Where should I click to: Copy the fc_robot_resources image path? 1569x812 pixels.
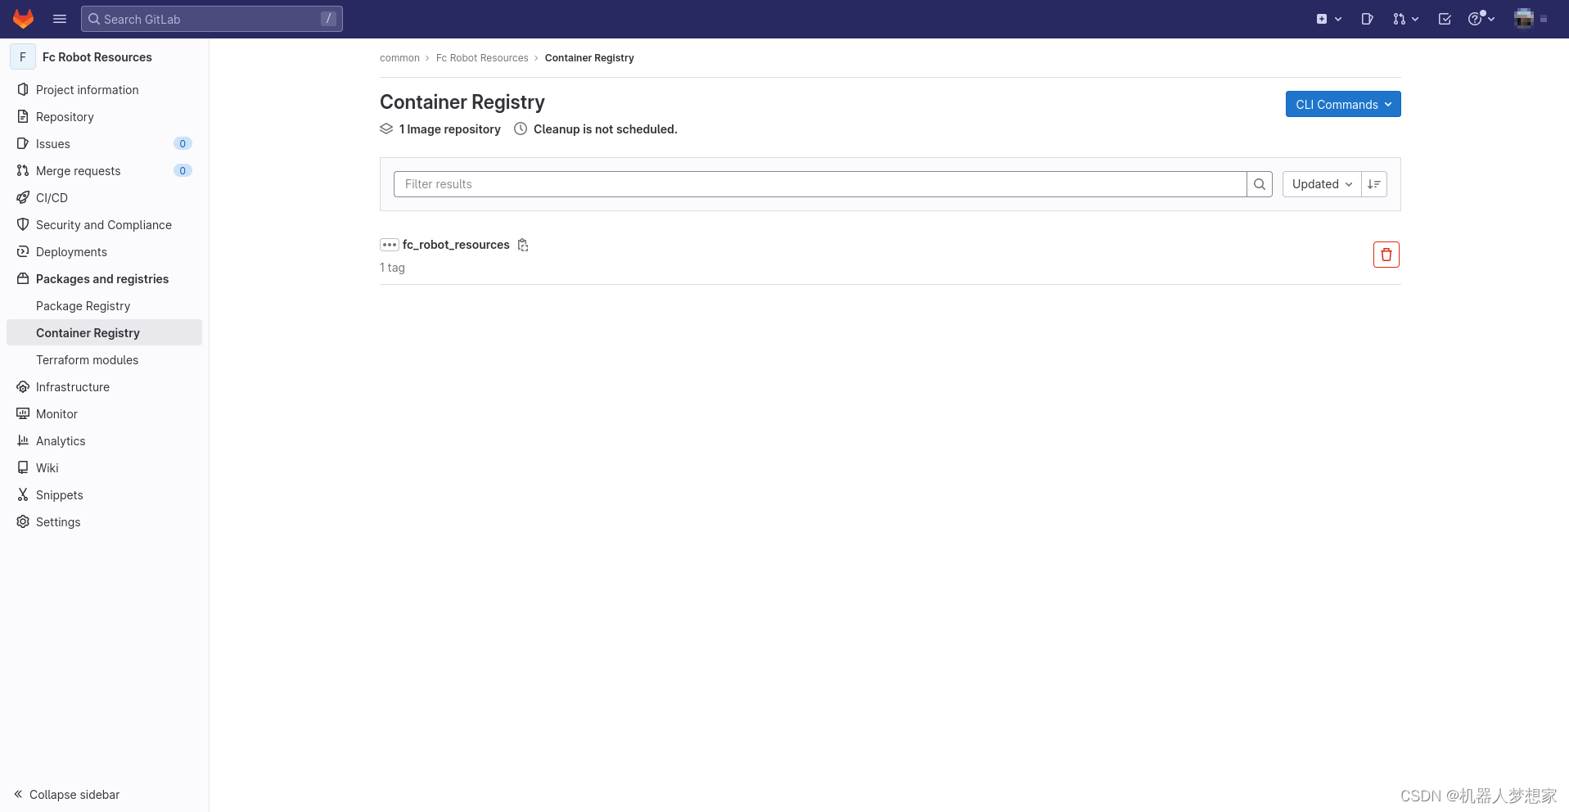523,245
